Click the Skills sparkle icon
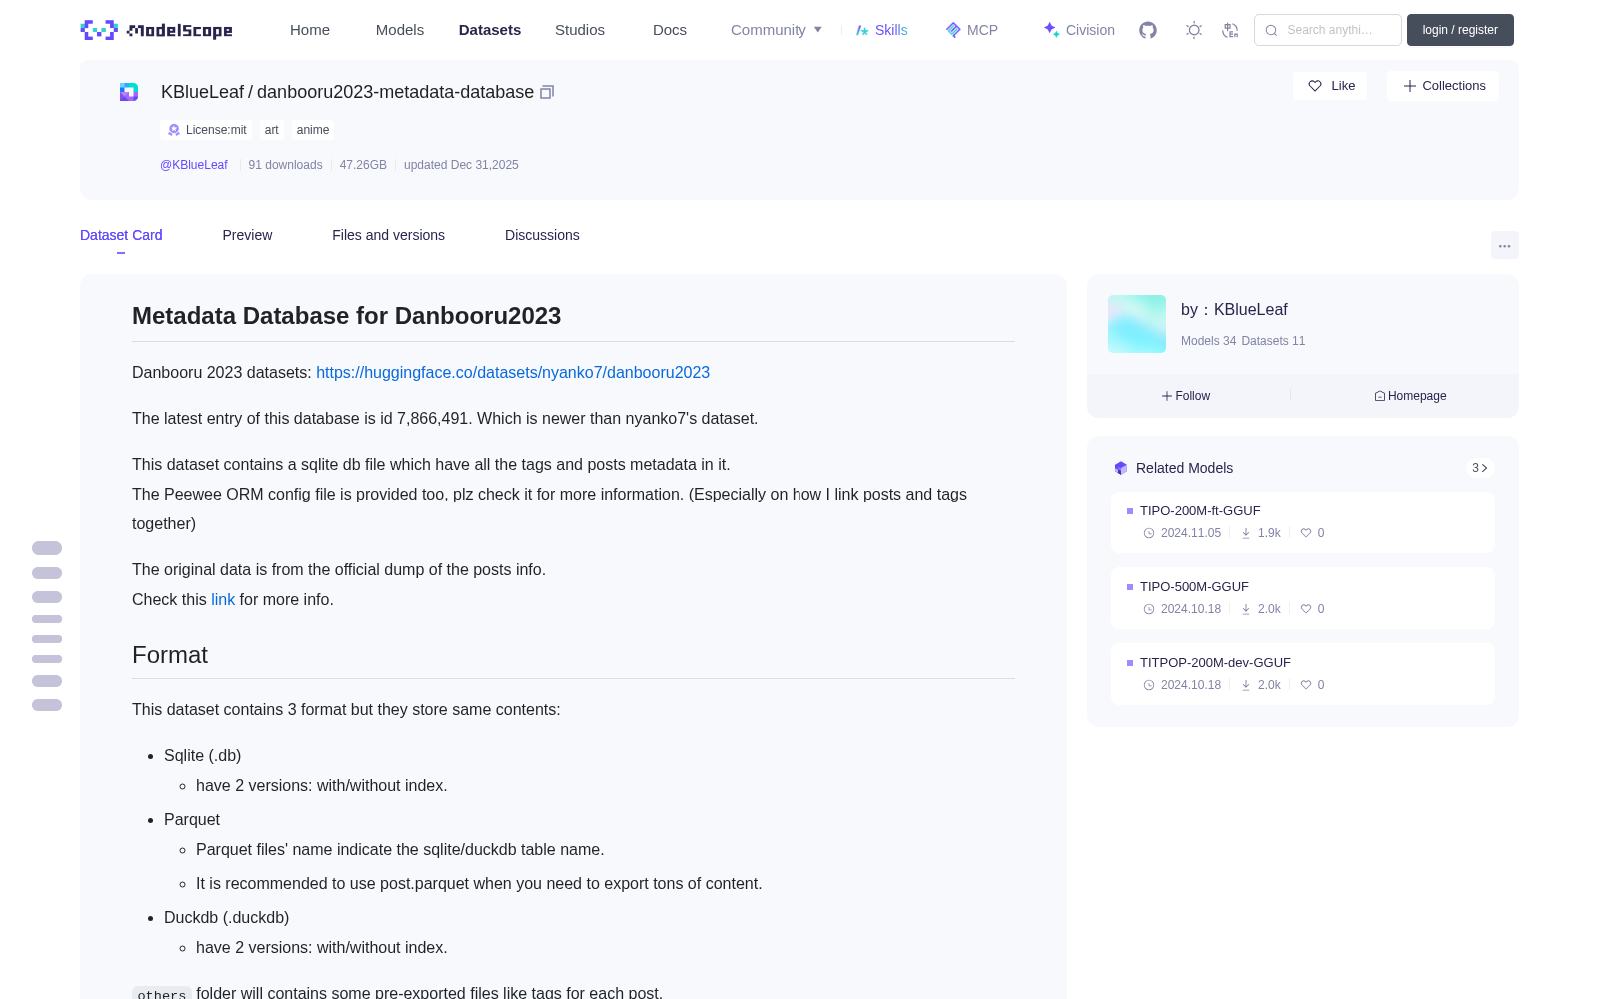Image resolution: width=1599 pixels, height=999 pixels. coord(862,30)
